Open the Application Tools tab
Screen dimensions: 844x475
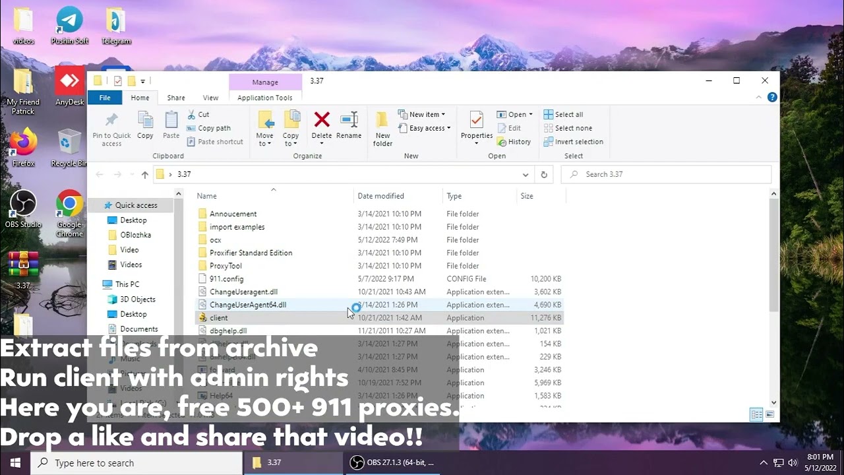tap(265, 98)
